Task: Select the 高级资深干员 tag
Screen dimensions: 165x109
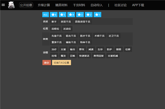Action: 82,22
